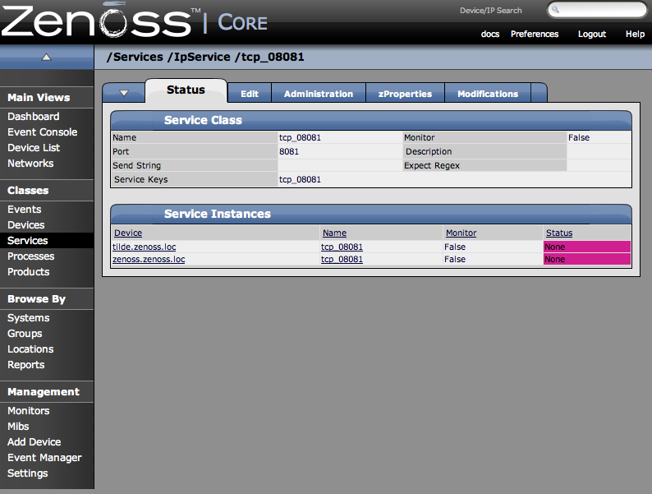
Task: Open Device List in the sidebar
Action: tap(34, 148)
